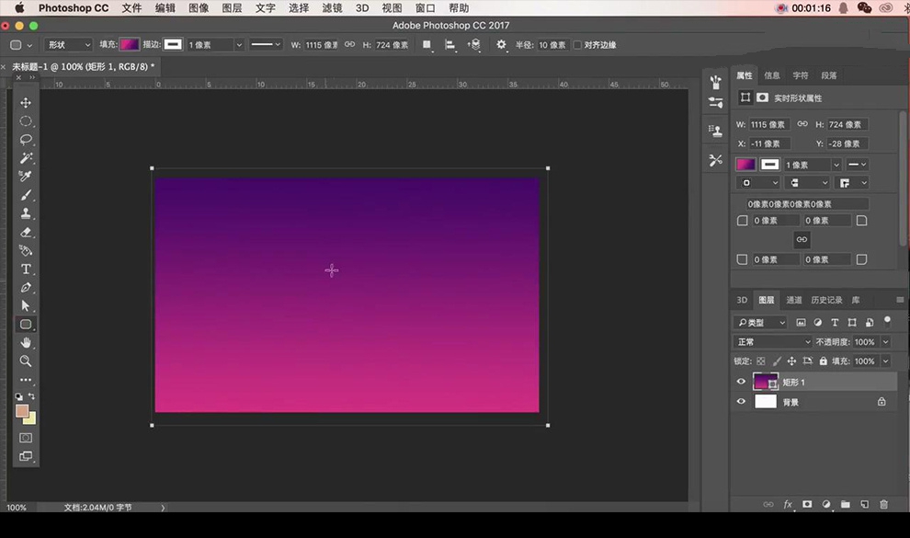Open the layer fill dropdown arrow
This screenshot has width=910, height=538.
click(885, 361)
